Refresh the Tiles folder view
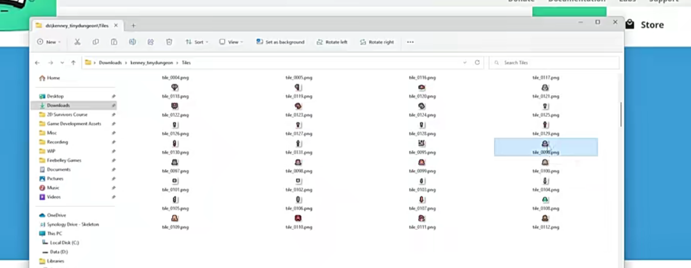Screen dimensions: 691x268 click(x=477, y=63)
